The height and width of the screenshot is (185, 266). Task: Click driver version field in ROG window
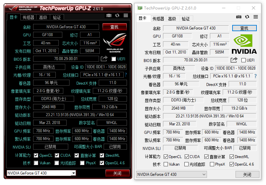[x=80, y=115]
